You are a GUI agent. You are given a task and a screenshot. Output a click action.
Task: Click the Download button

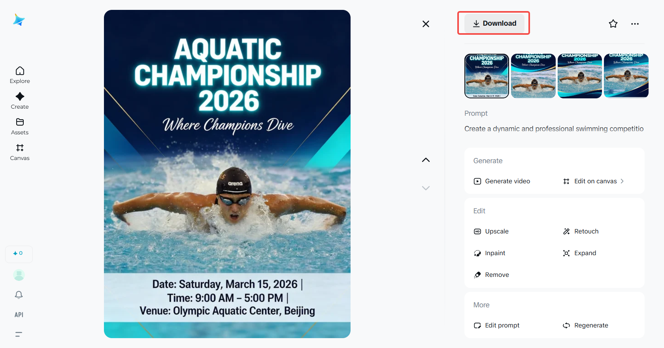pyautogui.click(x=494, y=23)
